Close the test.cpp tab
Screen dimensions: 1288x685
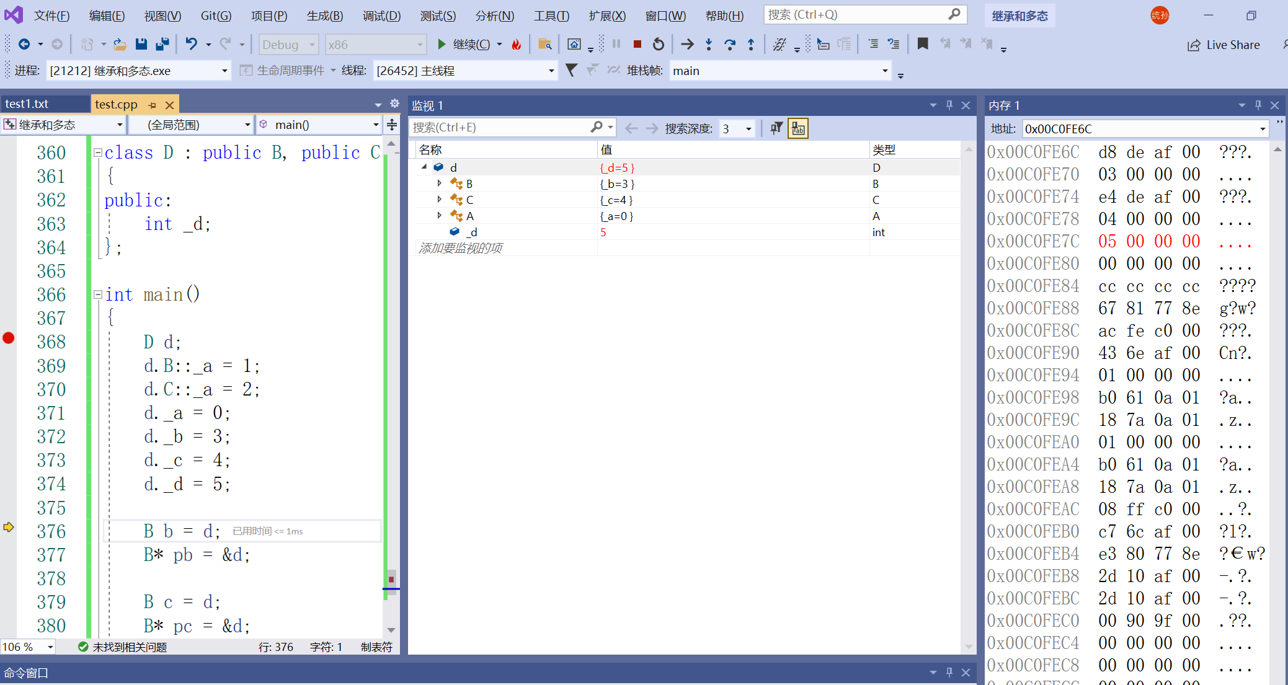coord(169,105)
